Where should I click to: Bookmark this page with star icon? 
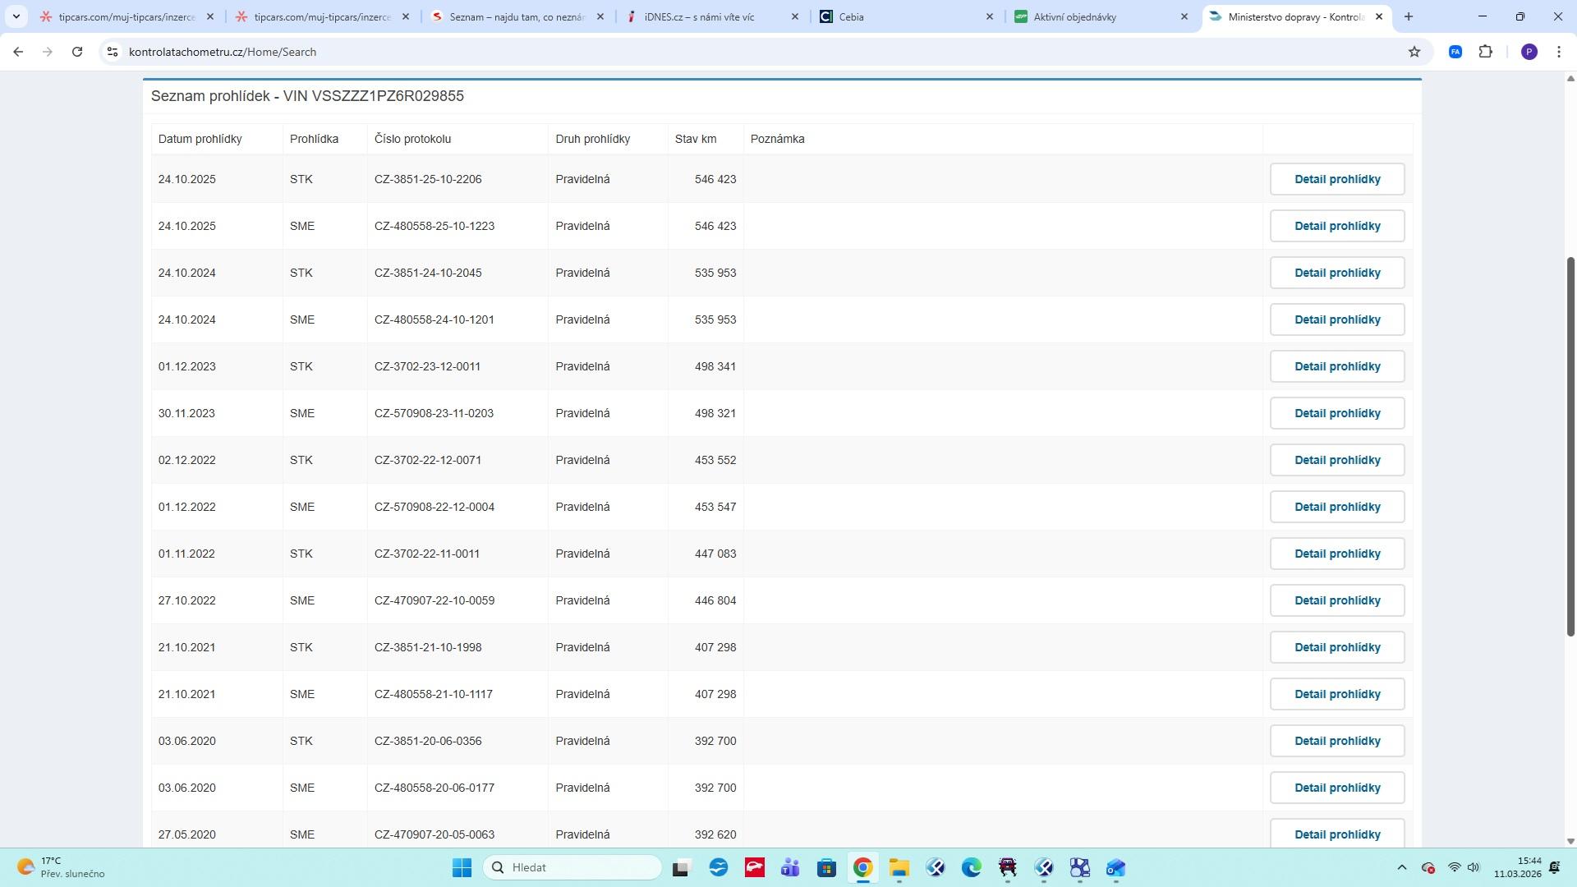(x=1414, y=52)
